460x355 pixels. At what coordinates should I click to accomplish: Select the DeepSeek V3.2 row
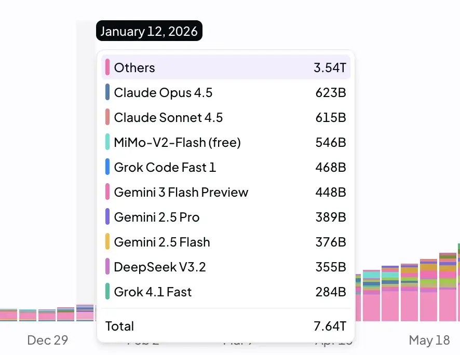pyautogui.click(x=226, y=266)
